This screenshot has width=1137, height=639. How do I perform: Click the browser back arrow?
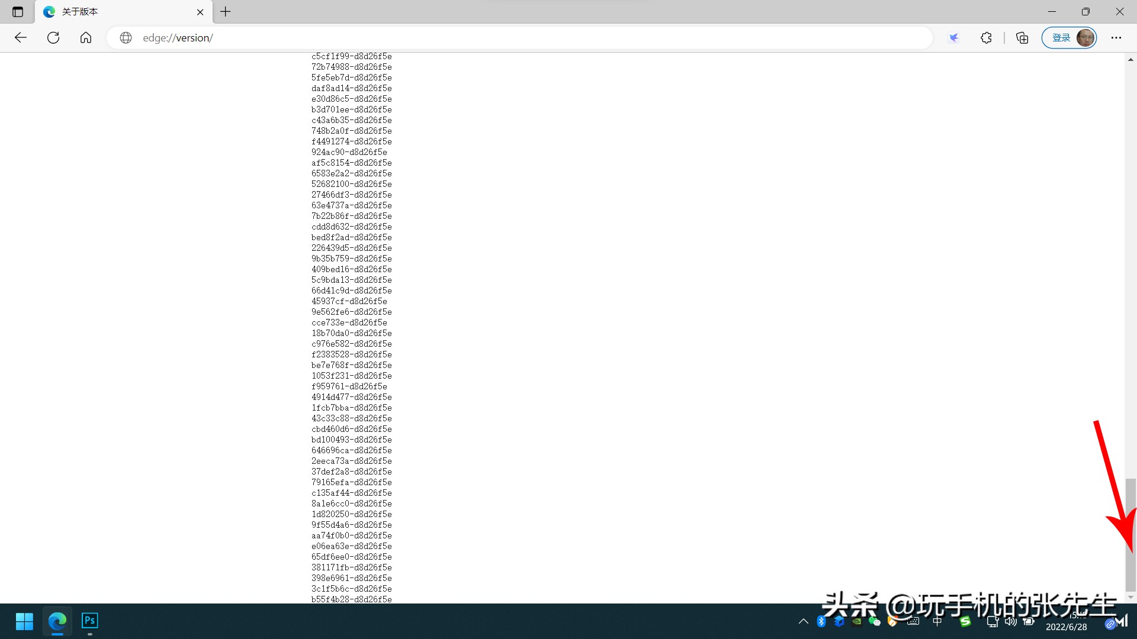coord(21,38)
